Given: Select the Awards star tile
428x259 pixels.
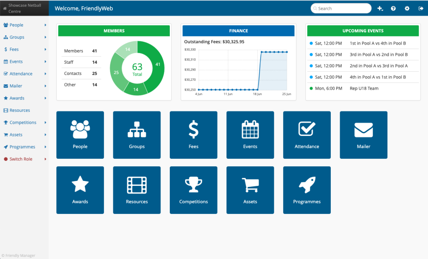Looking at the screenshot, I should [x=80, y=190].
